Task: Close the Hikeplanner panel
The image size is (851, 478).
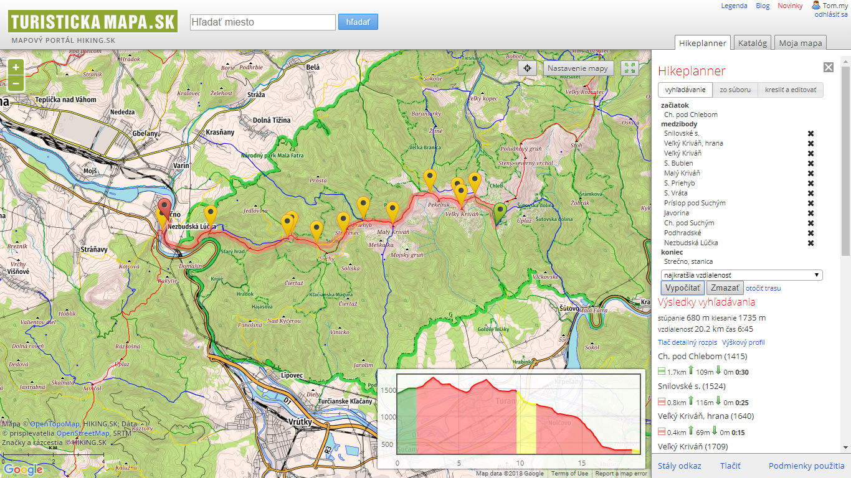Action: [x=828, y=67]
